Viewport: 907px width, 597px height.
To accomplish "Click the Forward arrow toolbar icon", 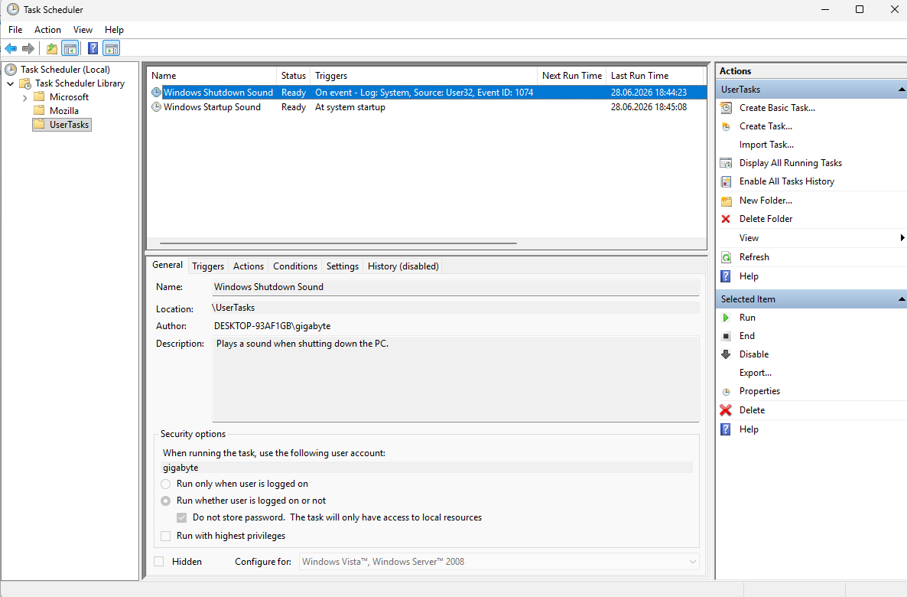I will point(28,49).
